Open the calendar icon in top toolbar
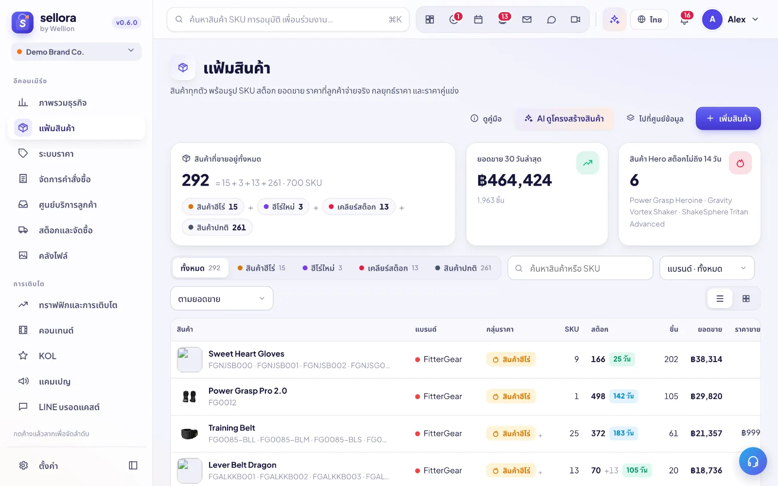Viewport: 778px width, 486px height. click(478, 19)
